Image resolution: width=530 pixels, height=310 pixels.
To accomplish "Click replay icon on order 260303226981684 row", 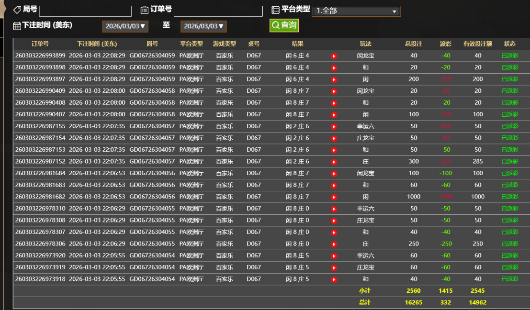I will pos(334,173).
